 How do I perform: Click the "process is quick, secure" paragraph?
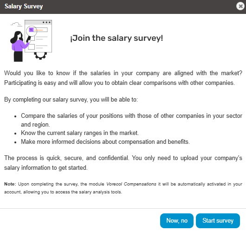pyautogui.click(x=123, y=163)
